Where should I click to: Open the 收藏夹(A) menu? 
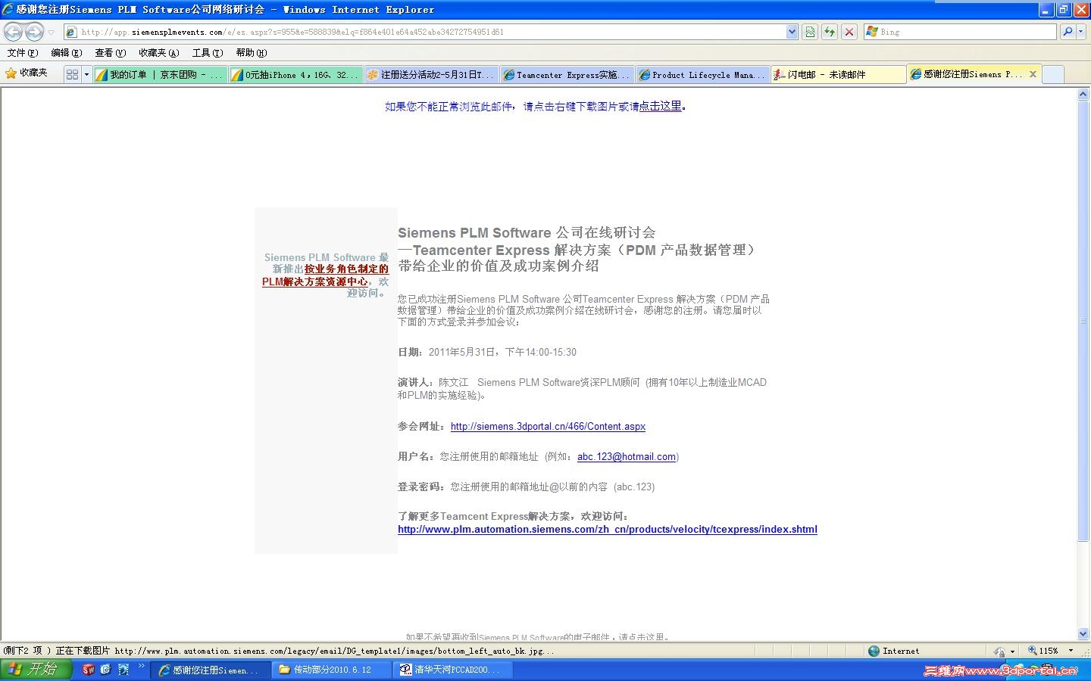158,53
